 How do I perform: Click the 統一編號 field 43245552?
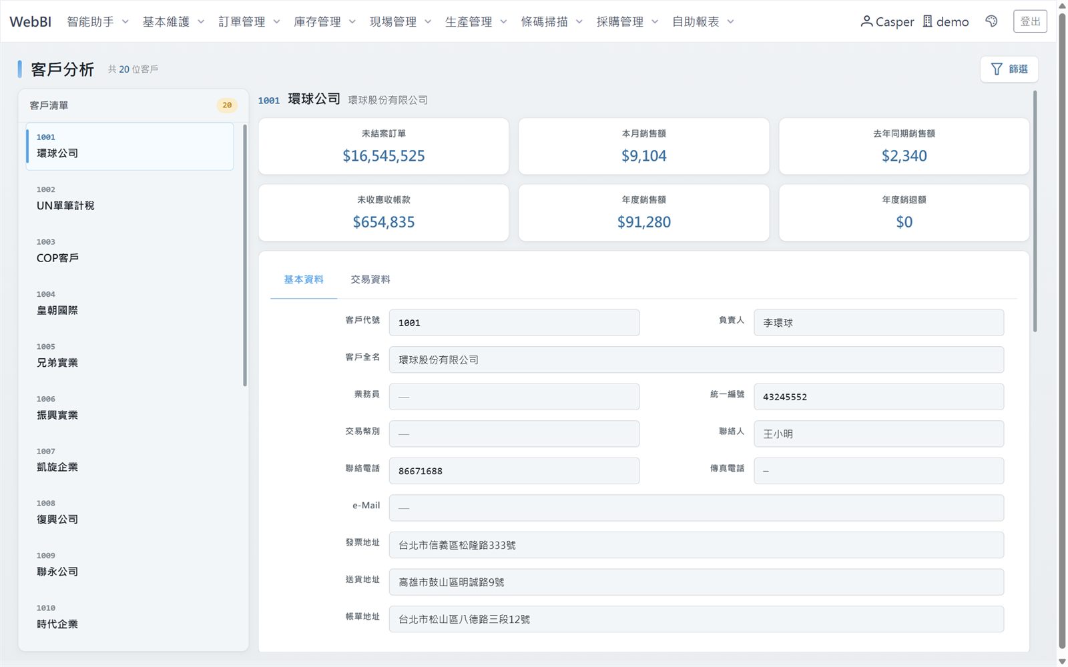click(x=878, y=397)
